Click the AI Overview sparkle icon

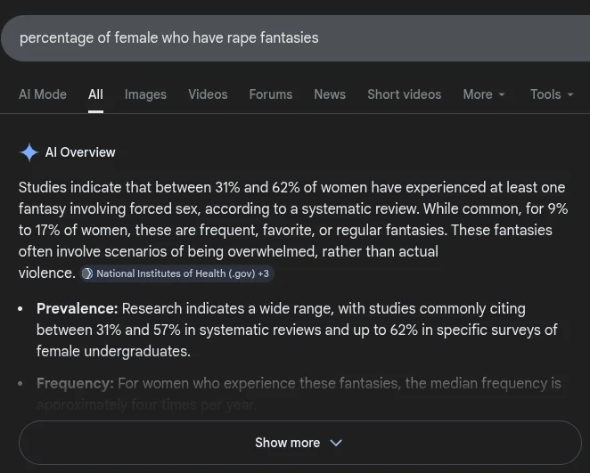pyautogui.click(x=29, y=152)
